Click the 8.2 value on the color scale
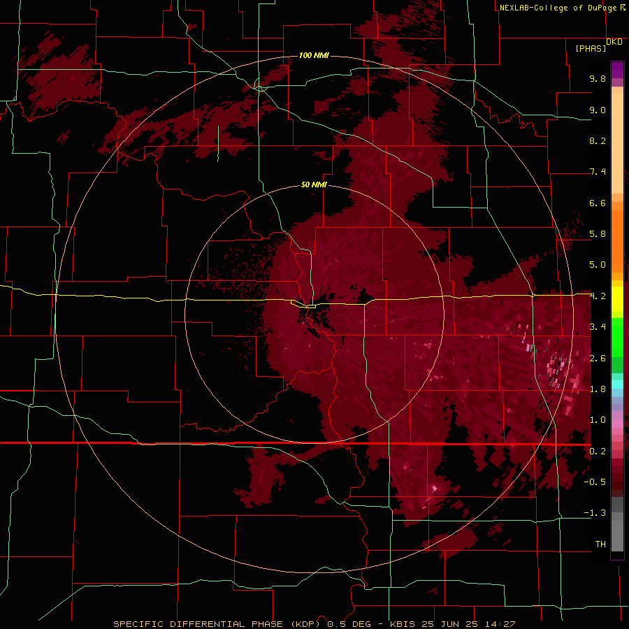This screenshot has height=629, width=629. coord(598,140)
